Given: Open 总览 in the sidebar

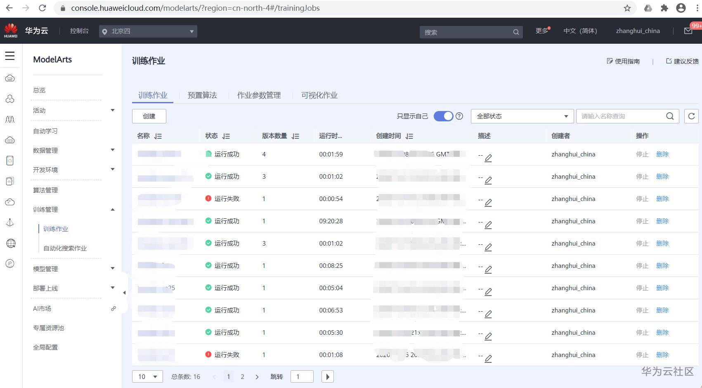Looking at the screenshot, I should 39,90.
